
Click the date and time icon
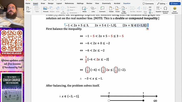click(150, 10)
